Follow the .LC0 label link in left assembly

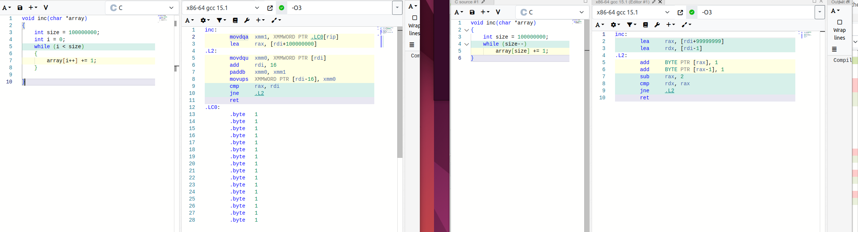click(317, 37)
